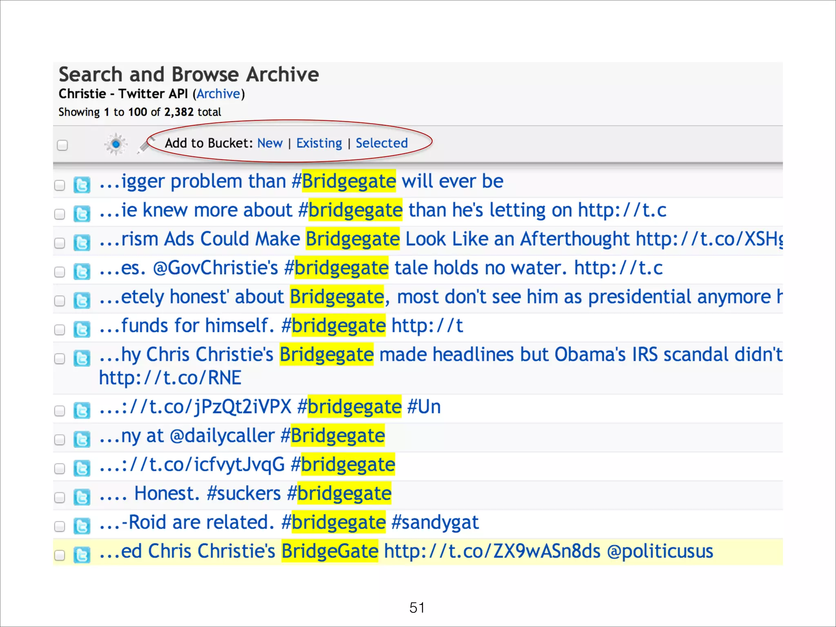Click Twitter icon next to '@dailycaller #Bridgegate' row
Viewport: 836px width, 627px height.
[x=82, y=439]
